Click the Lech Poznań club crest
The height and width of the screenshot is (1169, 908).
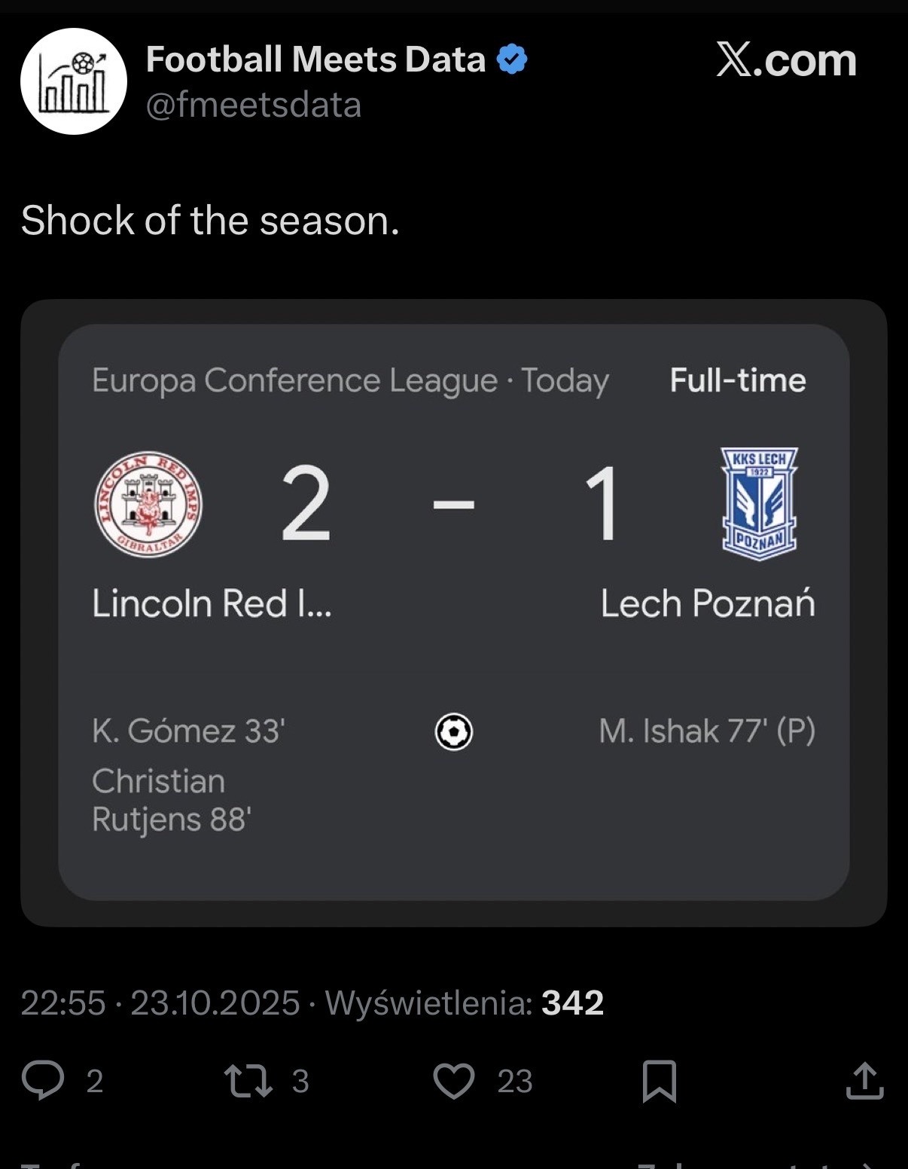click(759, 504)
